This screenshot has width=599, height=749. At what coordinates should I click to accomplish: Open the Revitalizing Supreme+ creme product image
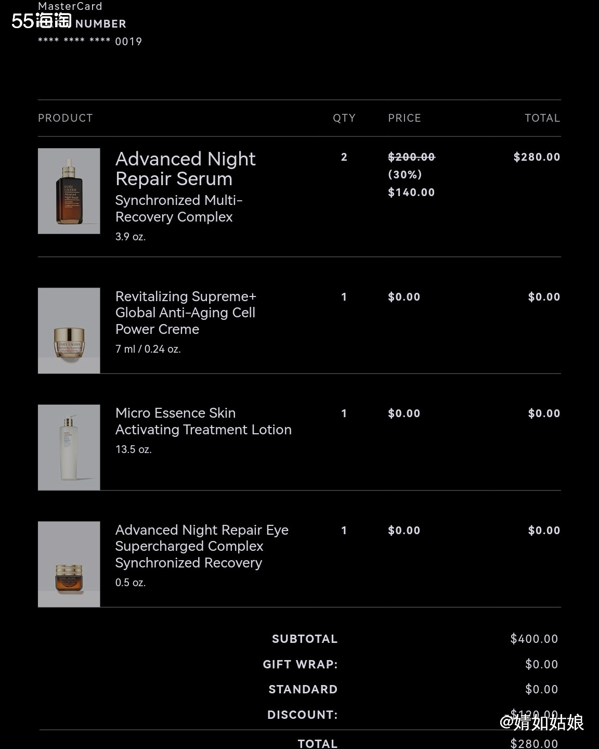point(69,330)
